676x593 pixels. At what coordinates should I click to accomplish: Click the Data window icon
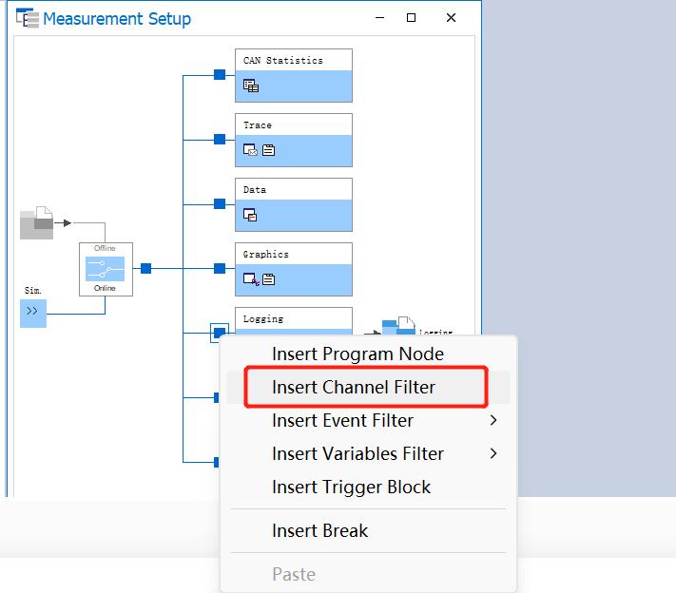coord(251,215)
